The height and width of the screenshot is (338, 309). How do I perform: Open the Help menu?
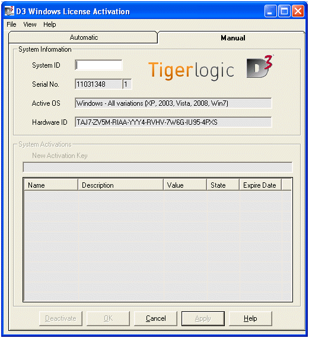point(49,24)
